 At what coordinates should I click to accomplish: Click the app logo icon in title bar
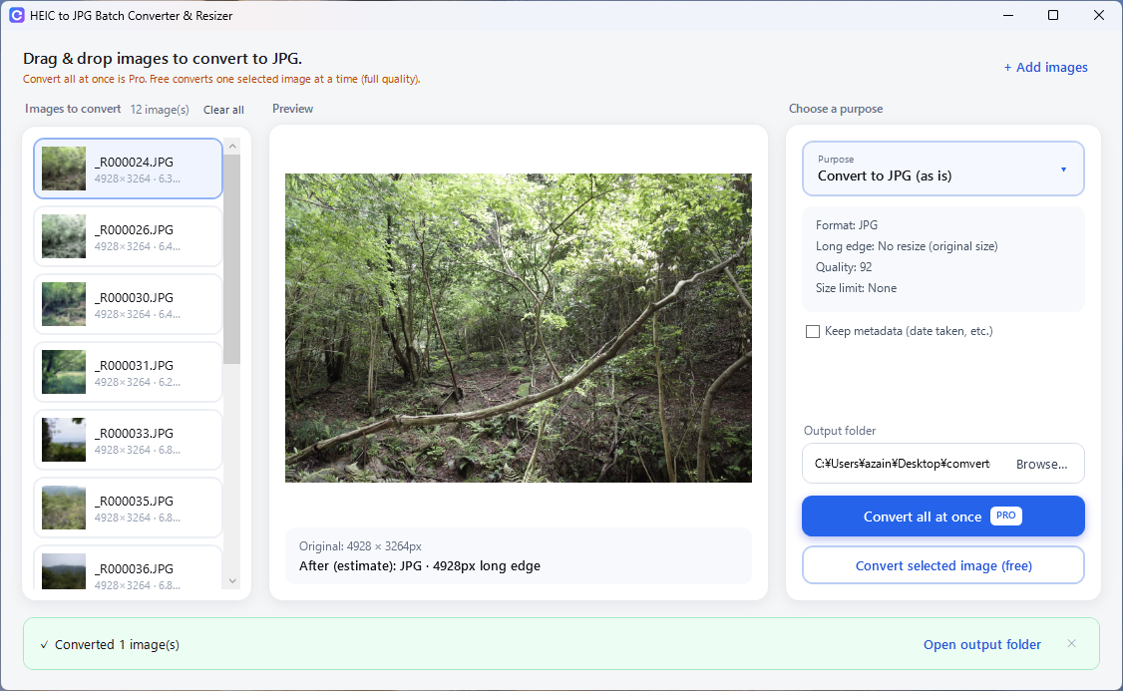[17, 15]
